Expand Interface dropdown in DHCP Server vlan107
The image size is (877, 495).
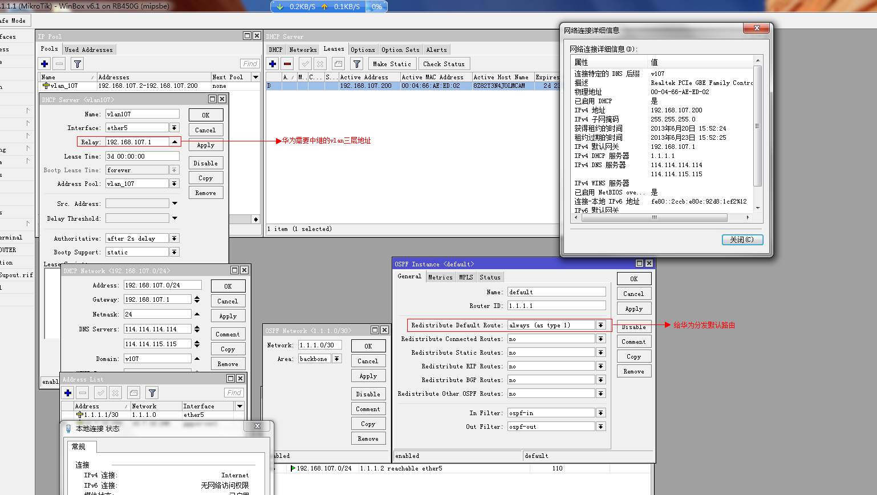(x=174, y=128)
